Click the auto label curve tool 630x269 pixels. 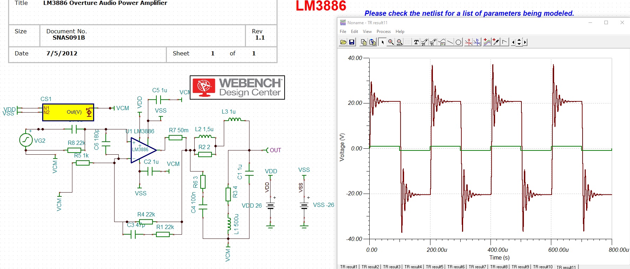coord(424,42)
